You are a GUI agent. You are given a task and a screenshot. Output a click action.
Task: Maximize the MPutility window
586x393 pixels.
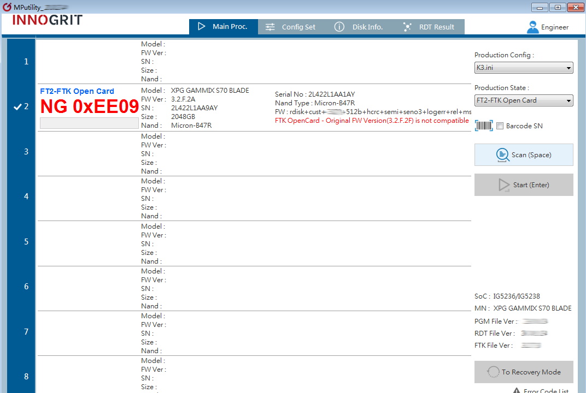[x=558, y=8]
